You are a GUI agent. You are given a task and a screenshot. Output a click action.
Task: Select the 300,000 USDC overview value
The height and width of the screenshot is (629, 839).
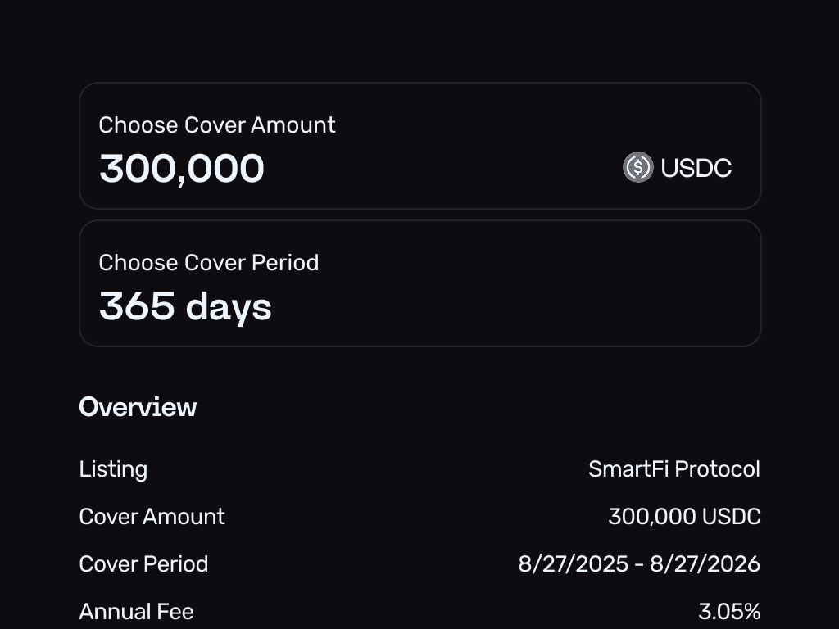click(x=684, y=517)
